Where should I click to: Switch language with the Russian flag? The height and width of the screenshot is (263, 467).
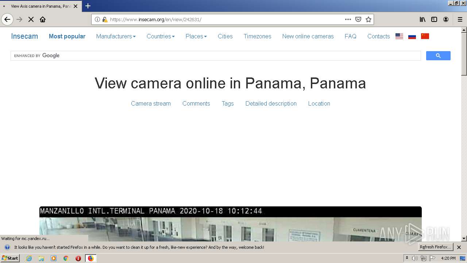[x=412, y=36]
